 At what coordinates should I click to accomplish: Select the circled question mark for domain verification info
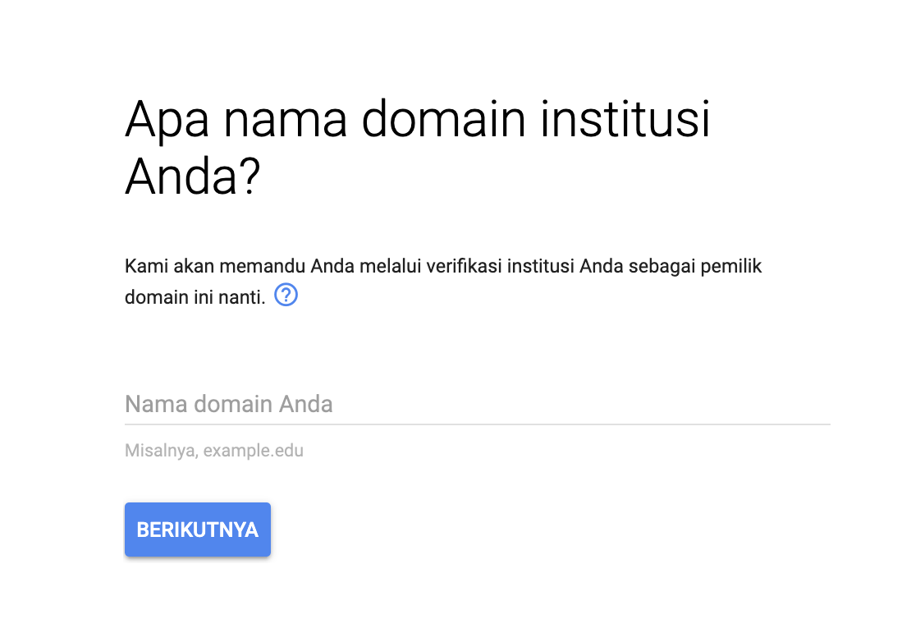(286, 296)
